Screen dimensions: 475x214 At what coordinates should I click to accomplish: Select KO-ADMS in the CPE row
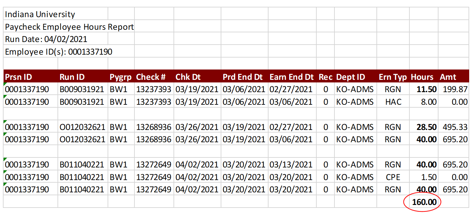point(355,177)
